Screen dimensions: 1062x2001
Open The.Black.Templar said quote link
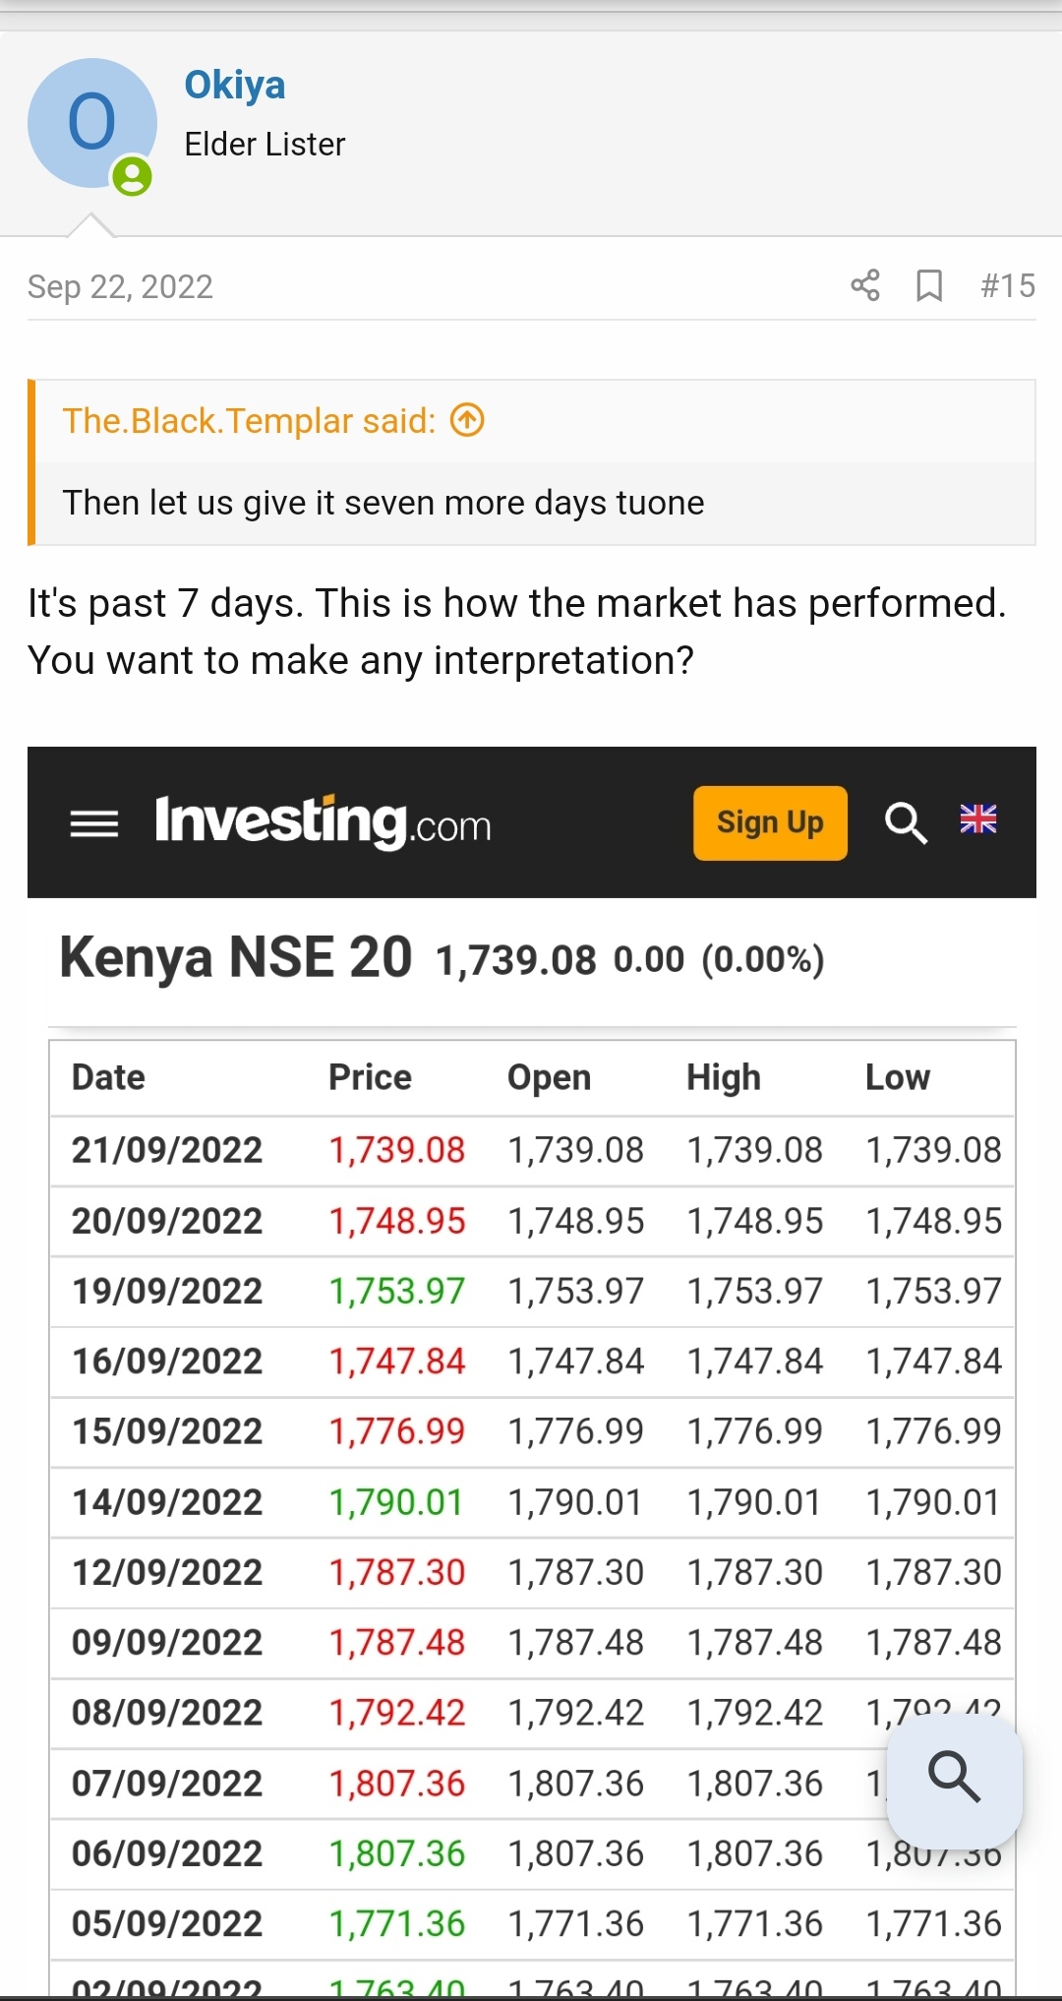249,421
